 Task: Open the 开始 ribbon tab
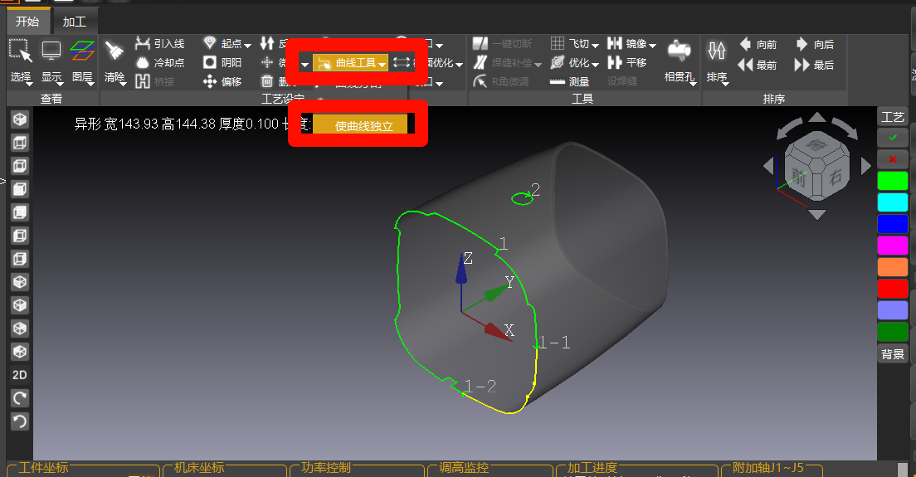click(27, 22)
